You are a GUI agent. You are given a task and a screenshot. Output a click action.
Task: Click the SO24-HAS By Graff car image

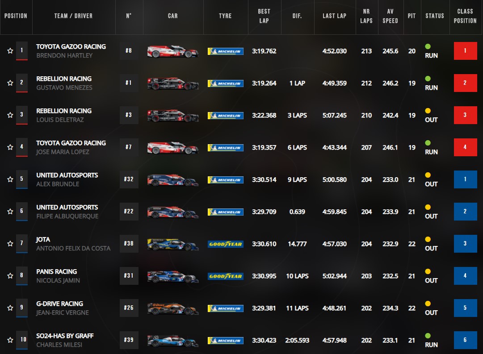point(172,341)
